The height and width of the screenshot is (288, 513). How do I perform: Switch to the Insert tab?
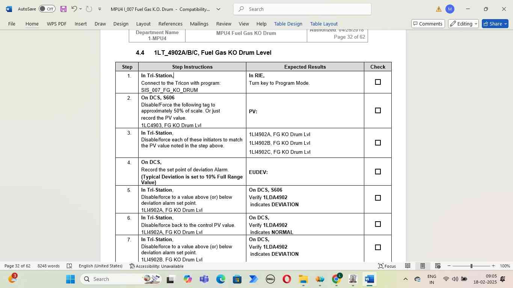pyautogui.click(x=80, y=24)
